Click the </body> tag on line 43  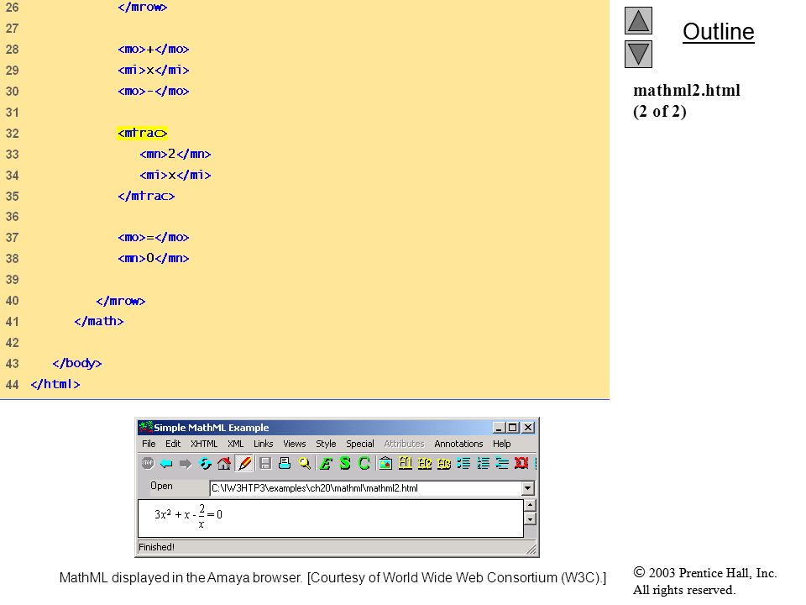[x=77, y=363]
